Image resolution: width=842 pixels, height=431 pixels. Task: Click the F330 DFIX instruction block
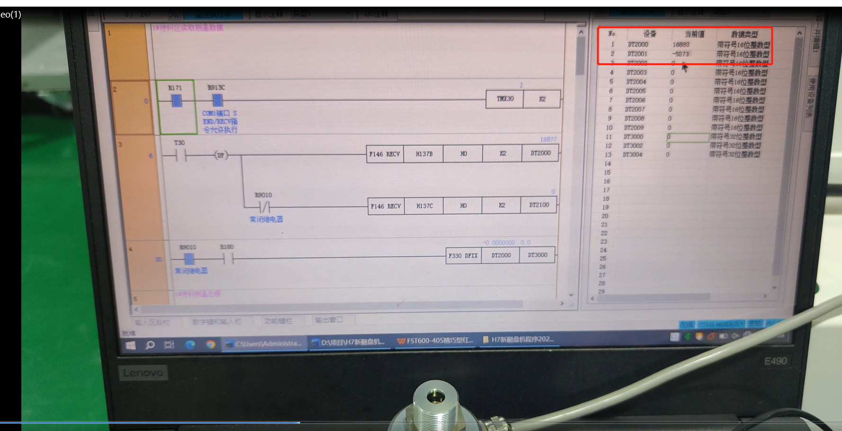coord(463,255)
